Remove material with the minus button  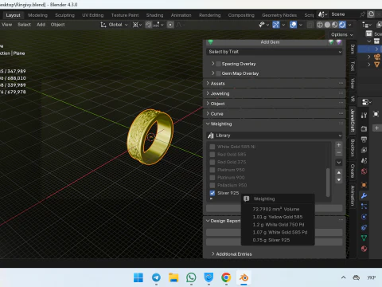click(x=339, y=152)
